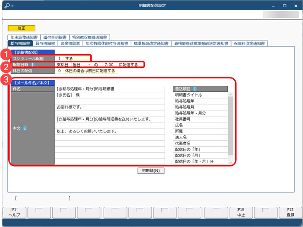Click F12 登録 function button
The height and width of the screenshot is (227, 303).
coord(290,212)
